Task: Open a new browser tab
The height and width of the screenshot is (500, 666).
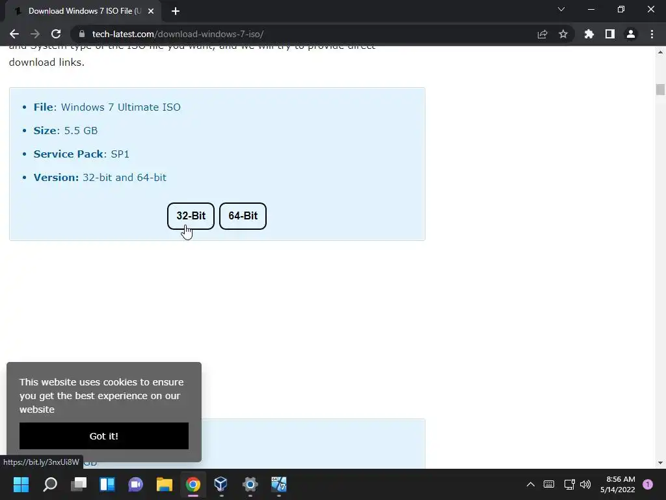Action: point(176,11)
